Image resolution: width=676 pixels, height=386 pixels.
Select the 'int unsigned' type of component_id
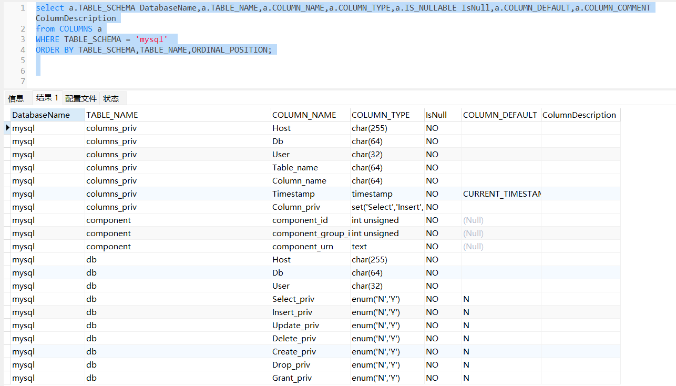[x=387, y=220]
